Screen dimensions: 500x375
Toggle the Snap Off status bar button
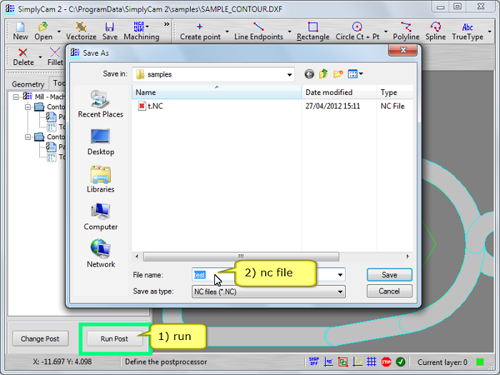314,362
